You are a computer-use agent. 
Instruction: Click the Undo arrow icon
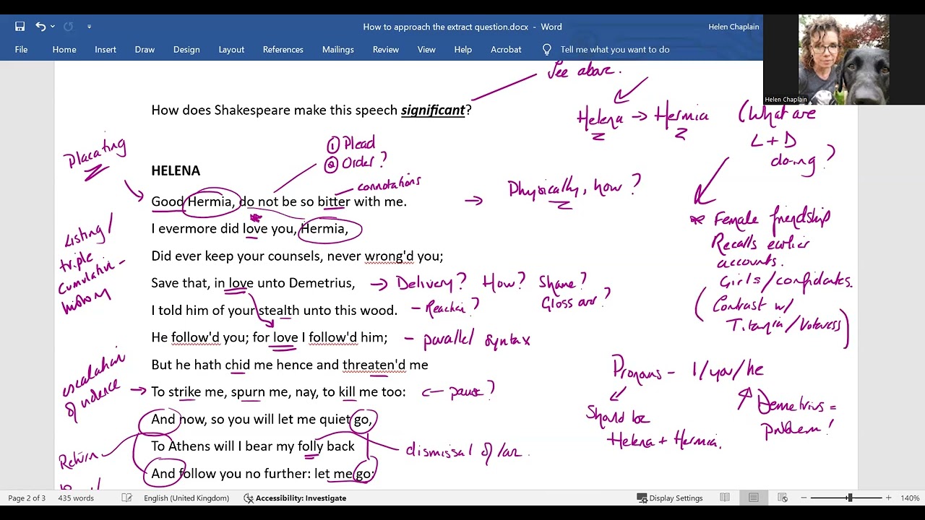(x=40, y=27)
